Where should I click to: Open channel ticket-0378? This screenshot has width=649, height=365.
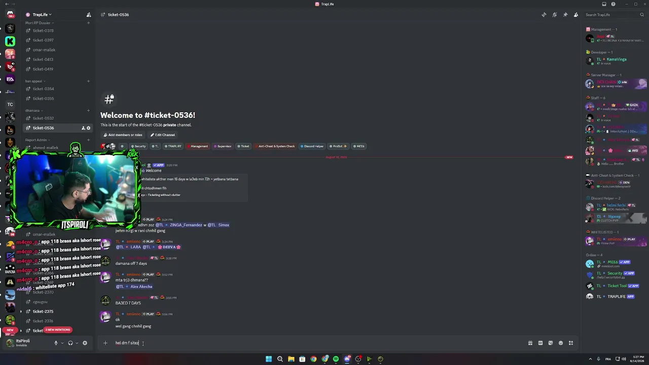[58, 30]
